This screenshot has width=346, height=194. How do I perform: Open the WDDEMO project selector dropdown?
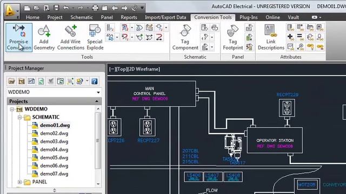coord(98,92)
